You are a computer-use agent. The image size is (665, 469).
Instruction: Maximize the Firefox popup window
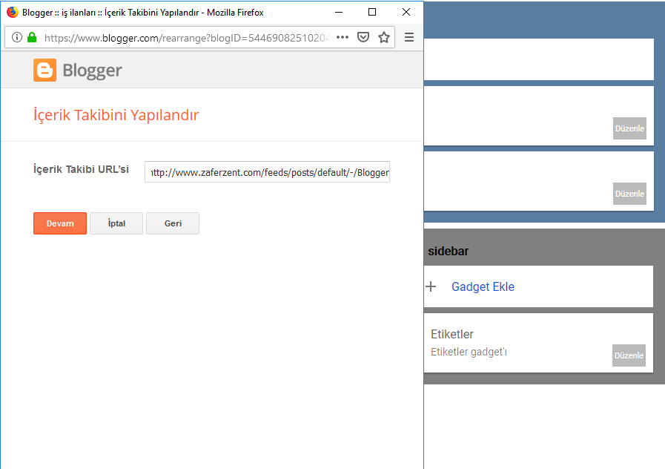(372, 13)
